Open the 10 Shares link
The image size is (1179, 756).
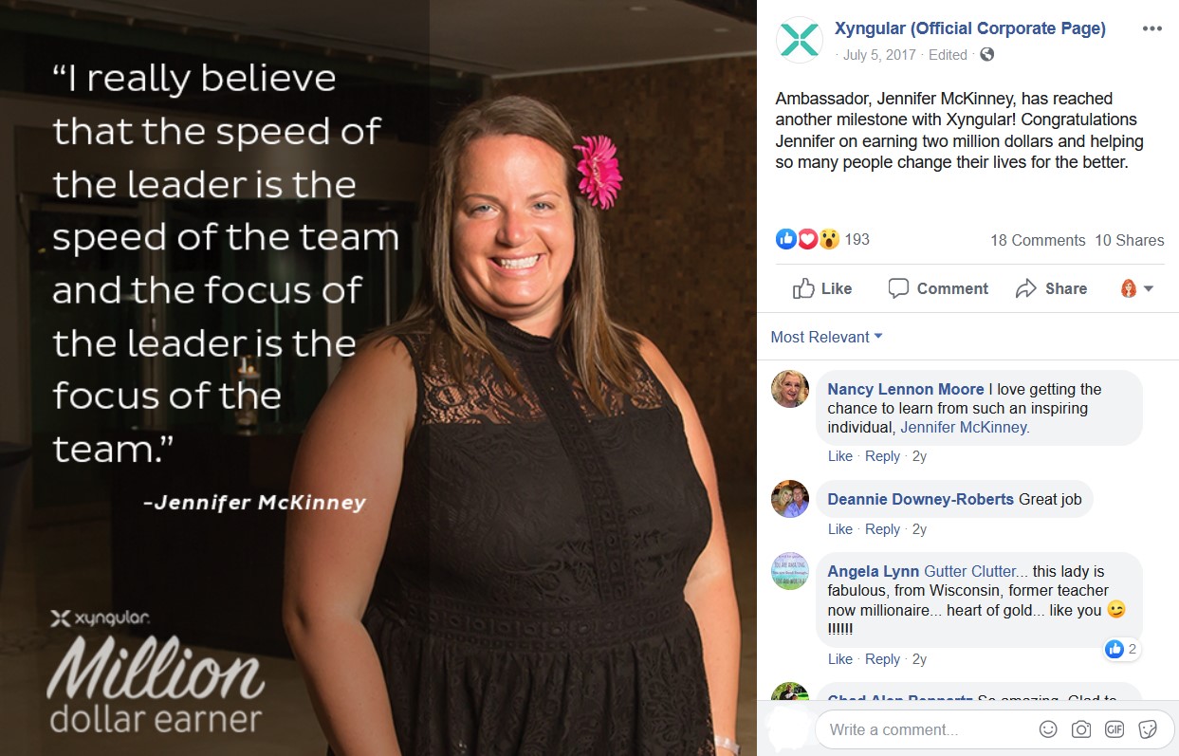coord(1130,240)
